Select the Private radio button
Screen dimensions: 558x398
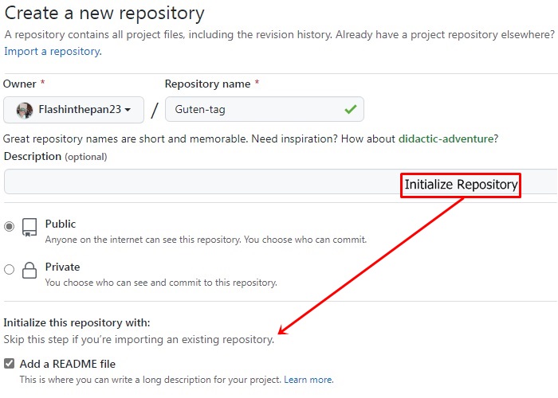click(x=10, y=269)
